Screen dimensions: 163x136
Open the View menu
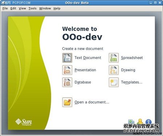tap(22, 8)
